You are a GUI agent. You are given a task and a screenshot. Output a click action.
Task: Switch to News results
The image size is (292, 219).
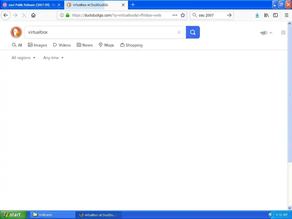85,45
